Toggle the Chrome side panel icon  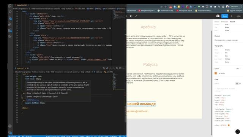(223, 7)
